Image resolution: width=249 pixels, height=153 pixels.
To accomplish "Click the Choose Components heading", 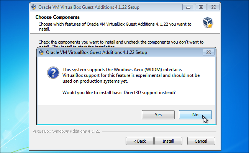I will (x=57, y=17).
